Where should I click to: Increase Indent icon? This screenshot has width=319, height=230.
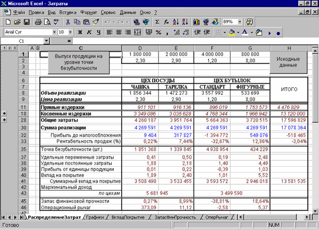pos(207,32)
